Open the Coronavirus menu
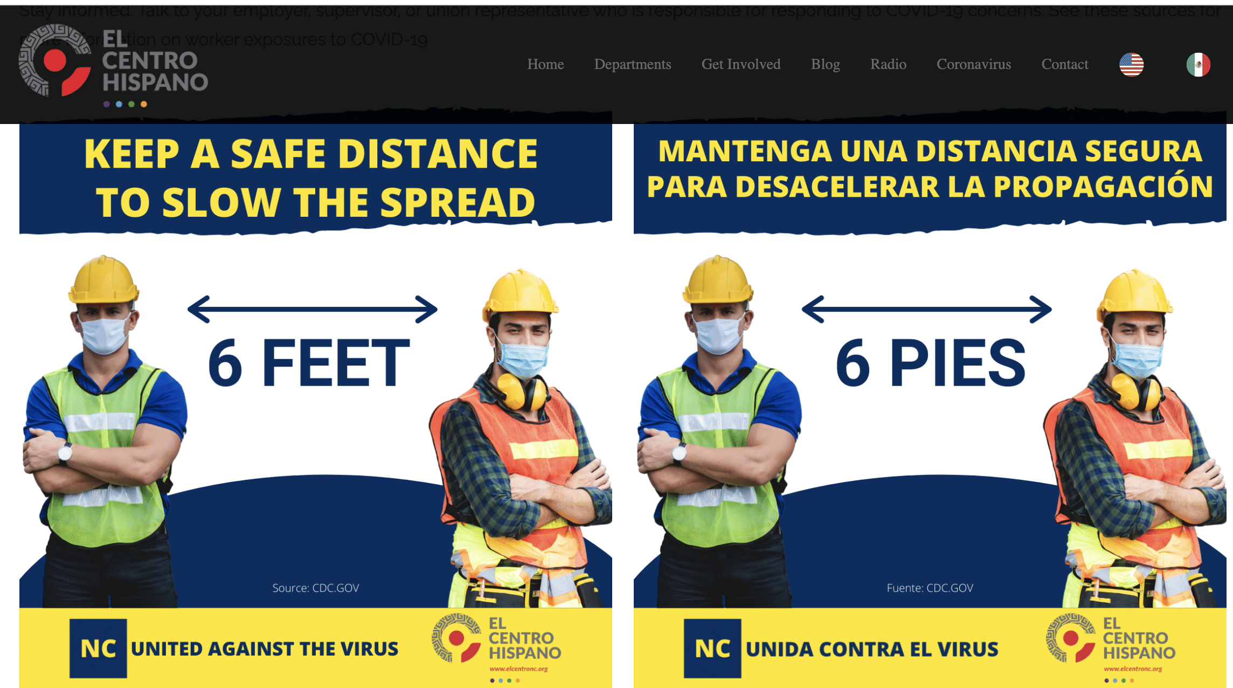The height and width of the screenshot is (688, 1233). coord(974,64)
